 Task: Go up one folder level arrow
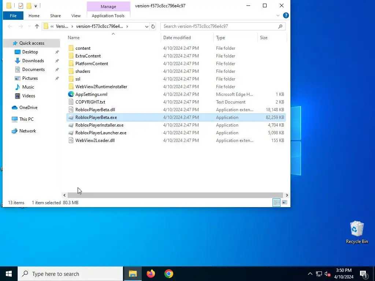click(37, 26)
